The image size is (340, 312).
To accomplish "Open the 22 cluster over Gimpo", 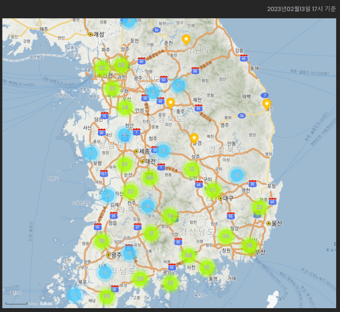I will click(102, 67).
